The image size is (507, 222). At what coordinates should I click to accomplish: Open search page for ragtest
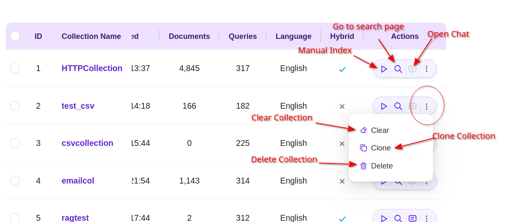(398, 218)
